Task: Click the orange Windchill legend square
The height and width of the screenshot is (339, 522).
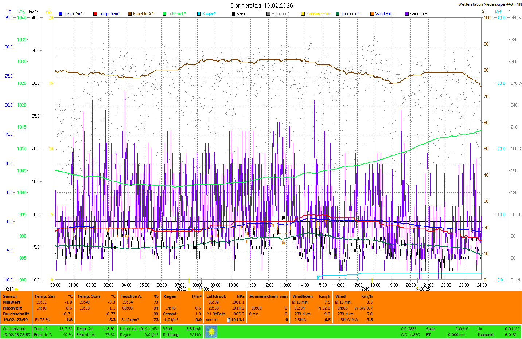Action: pyautogui.click(x=372, y=14)
